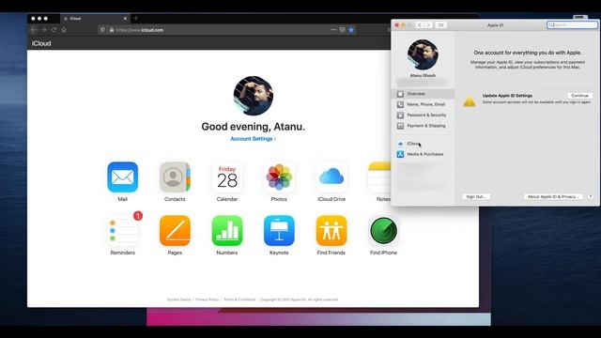Click the pocket icon in address bar

tap(342, 30)
